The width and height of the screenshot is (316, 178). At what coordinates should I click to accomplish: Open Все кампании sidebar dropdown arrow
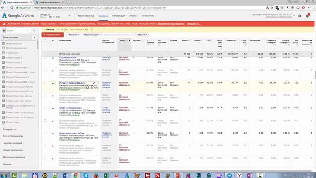tap(34, 38)
